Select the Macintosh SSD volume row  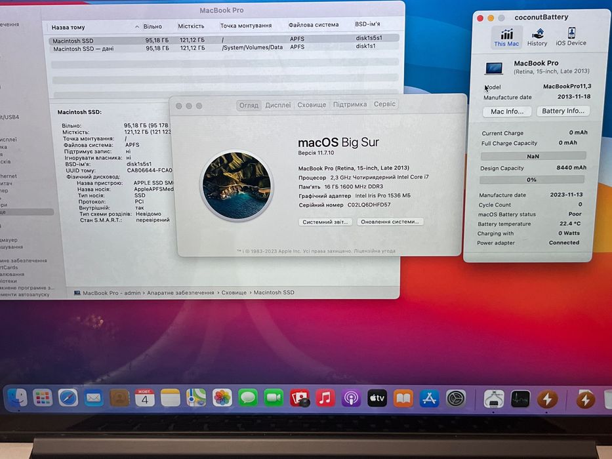click(224, 39)
